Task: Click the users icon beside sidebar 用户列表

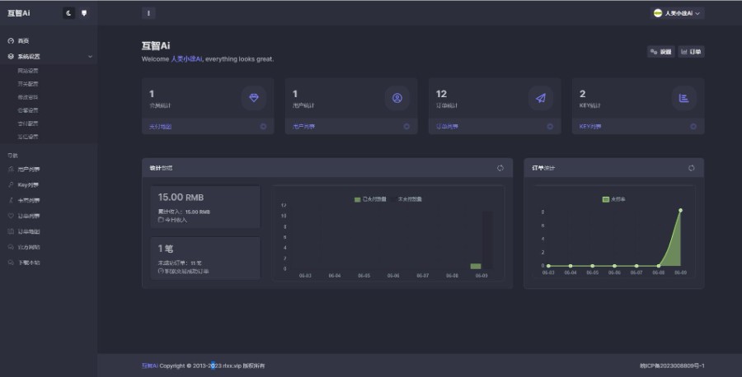Action: [11, 169]
